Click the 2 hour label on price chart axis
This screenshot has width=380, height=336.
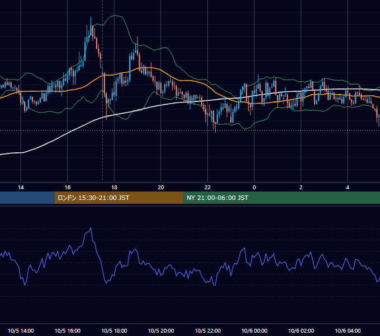[x=301, y=188]
